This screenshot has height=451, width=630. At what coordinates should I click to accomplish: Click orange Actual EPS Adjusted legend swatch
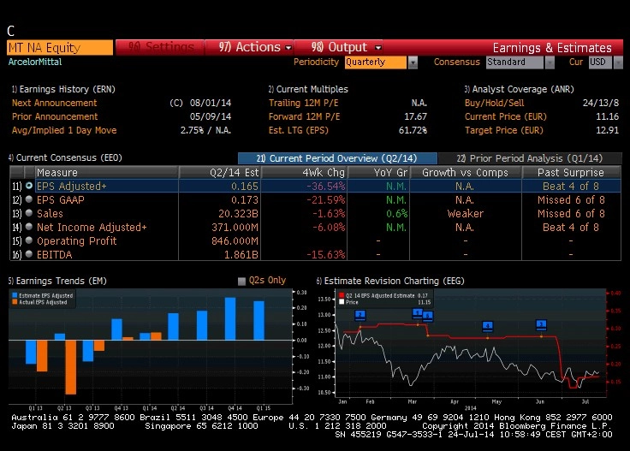pyautogui.click(x=15, y=302)
